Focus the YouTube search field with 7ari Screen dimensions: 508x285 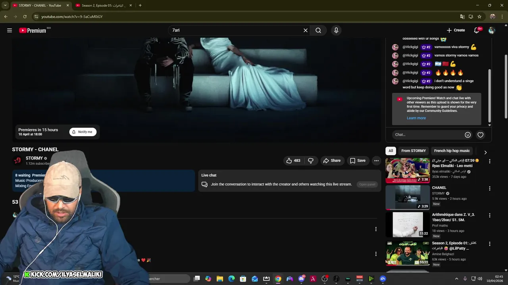pyautogui.click(x=236, y=30)
